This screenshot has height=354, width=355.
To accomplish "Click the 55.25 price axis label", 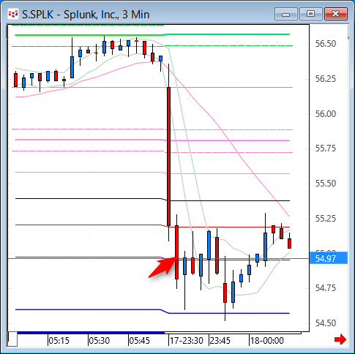I will click(326, 219).
